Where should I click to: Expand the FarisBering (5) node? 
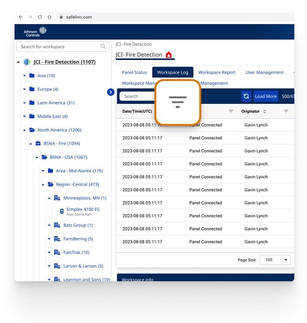[x=49, y=239]
